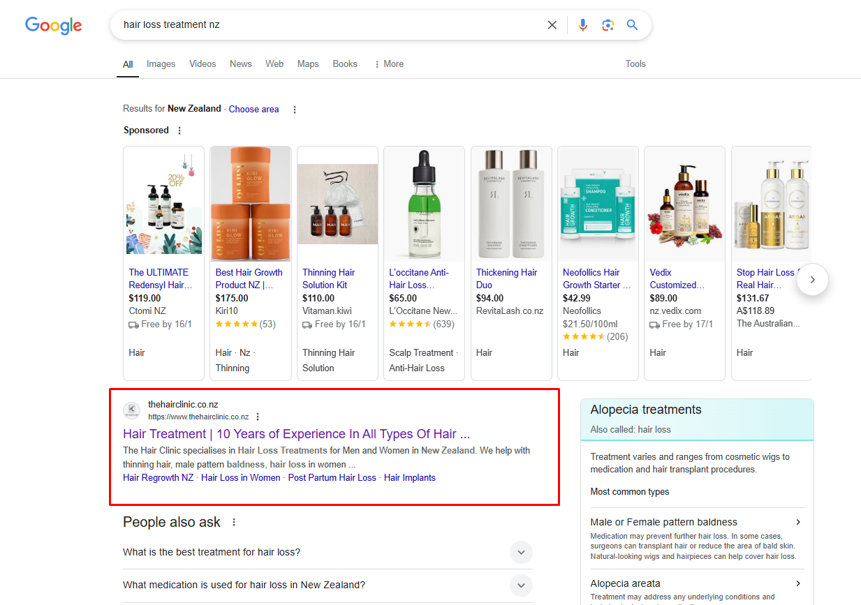Screen dimensions: 861x605
Task: Click 'Most common types' label
Action: tap(630, 492)
